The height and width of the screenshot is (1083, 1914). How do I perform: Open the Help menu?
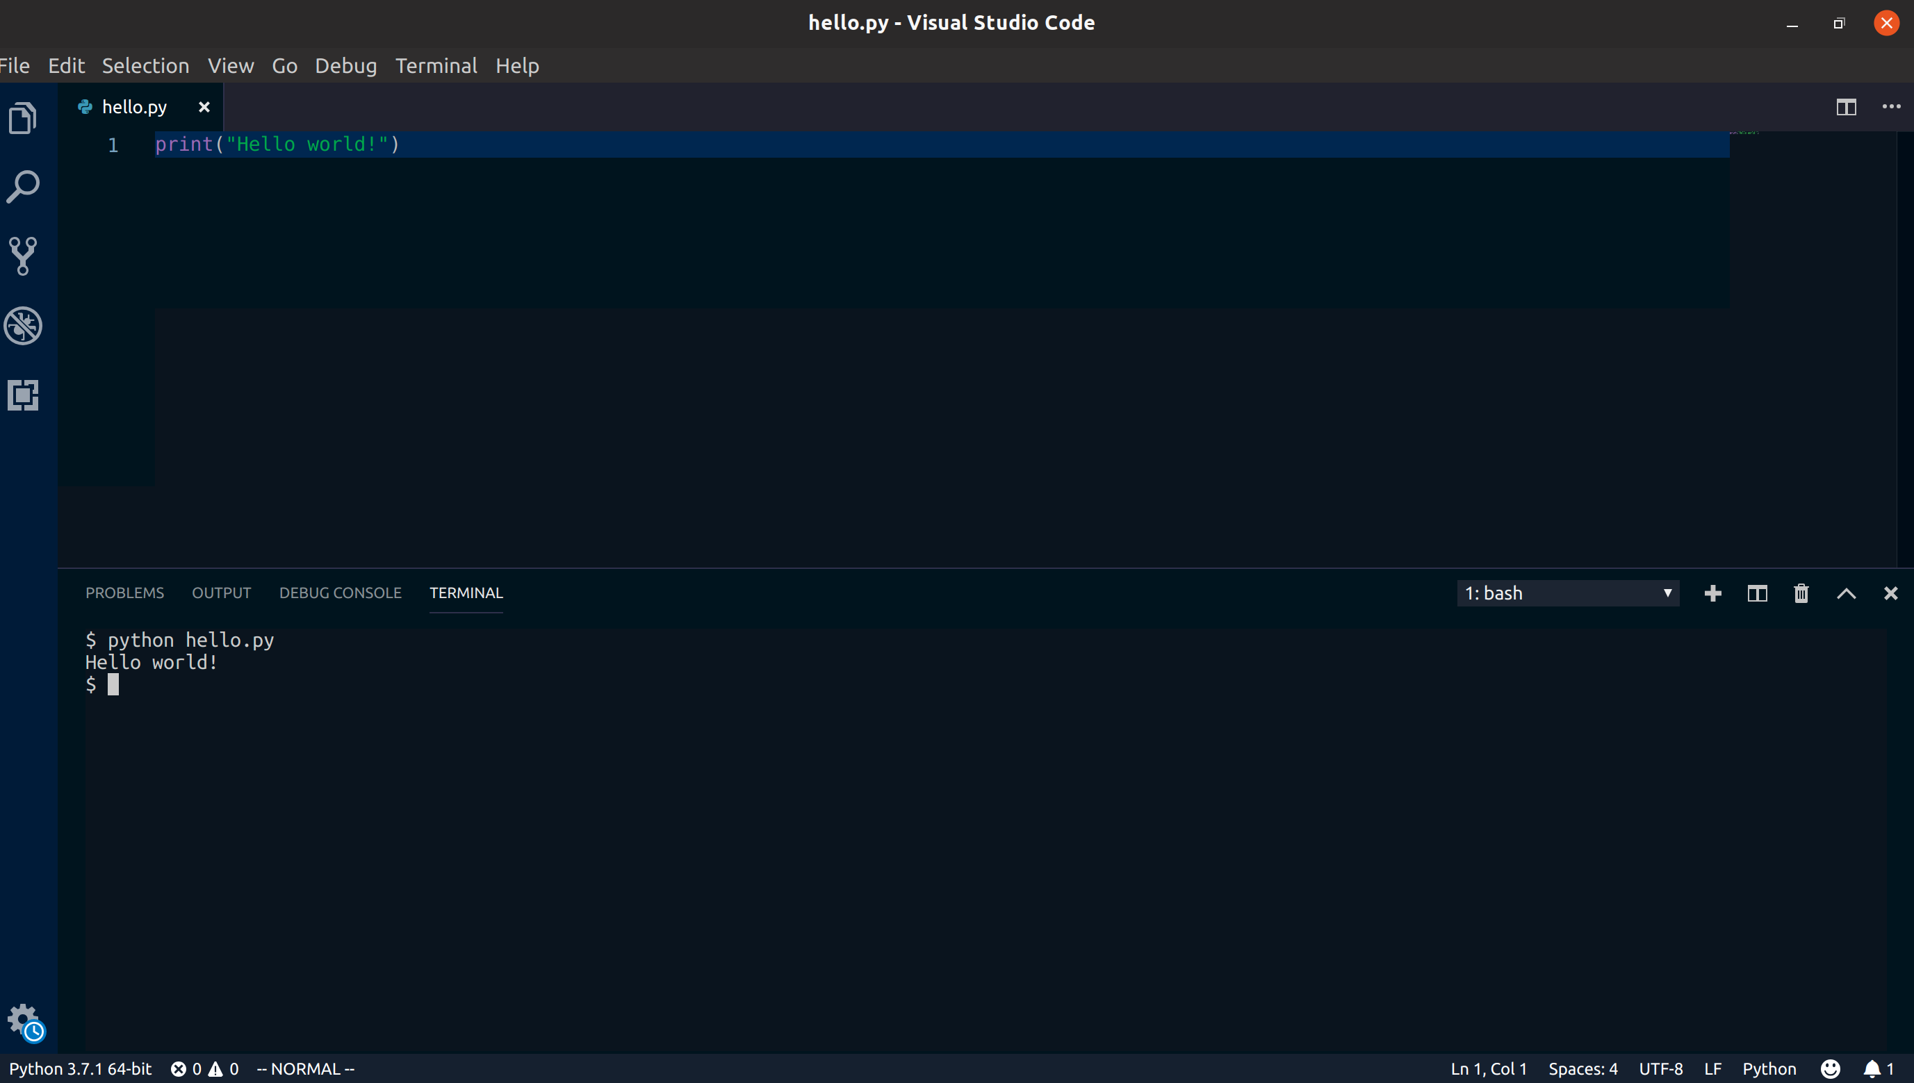[517, 65]
